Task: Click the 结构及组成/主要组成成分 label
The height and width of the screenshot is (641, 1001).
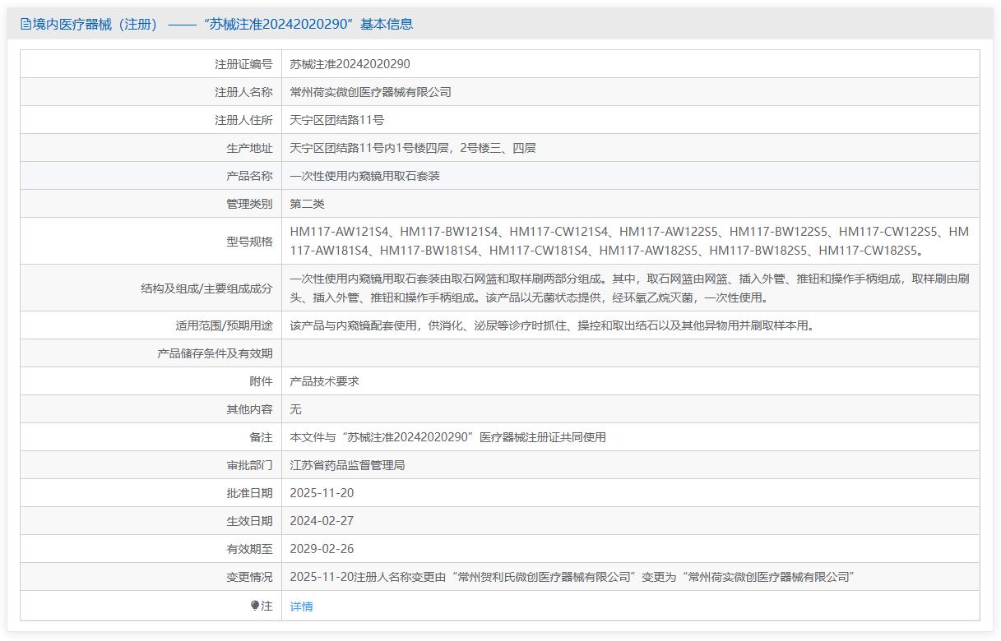Action: click(206, 288)
